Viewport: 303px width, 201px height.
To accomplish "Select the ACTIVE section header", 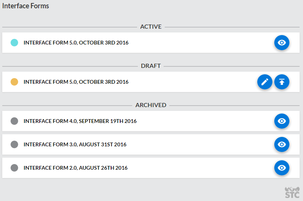I will 151,27.
